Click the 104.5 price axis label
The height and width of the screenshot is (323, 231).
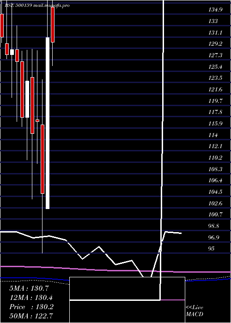[x=215, y=192]
